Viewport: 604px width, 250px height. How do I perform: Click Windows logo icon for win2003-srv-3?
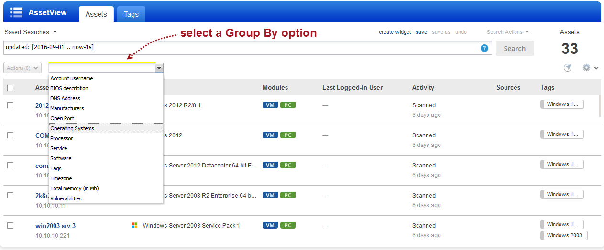pos(134,225)
